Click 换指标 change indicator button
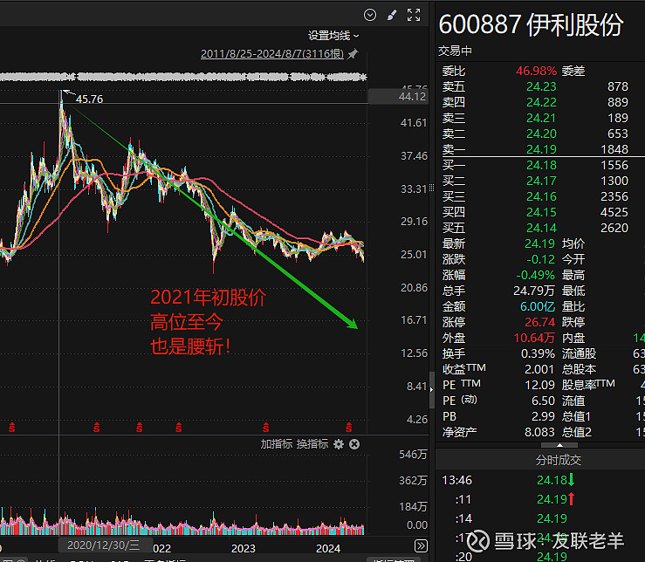Image resolution: width=645 pixels, height=562 pixels. coord(312,444)
